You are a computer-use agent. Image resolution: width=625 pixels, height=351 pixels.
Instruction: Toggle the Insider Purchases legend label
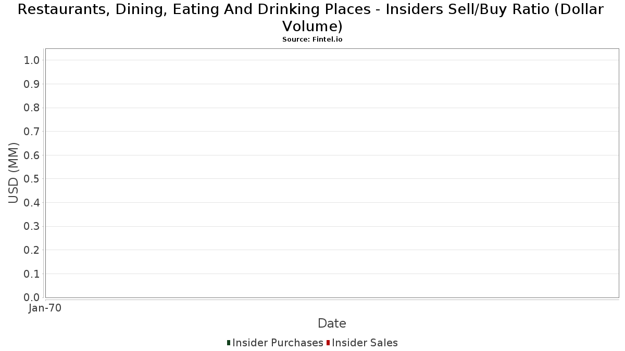278,343
